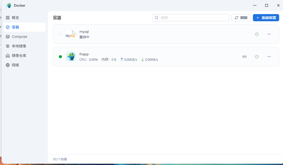Click the search magnifier icon
The image size is (283, 165).
pyautogui.click(x=157, y=18)
